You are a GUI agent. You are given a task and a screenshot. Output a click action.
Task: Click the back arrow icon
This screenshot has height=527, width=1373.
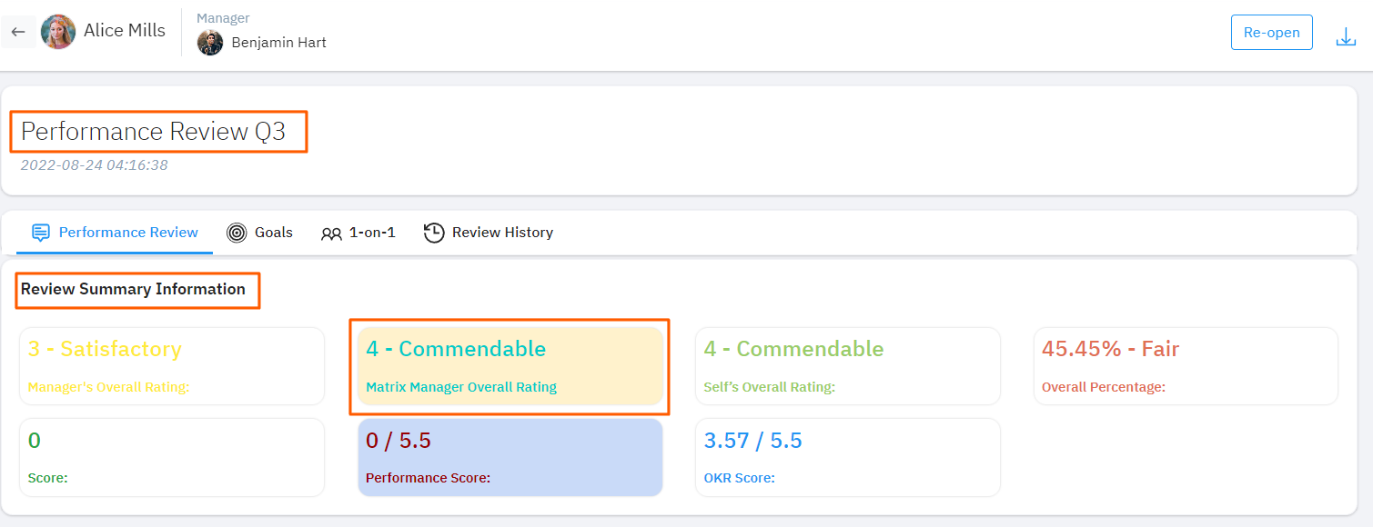tap(18, 32)
